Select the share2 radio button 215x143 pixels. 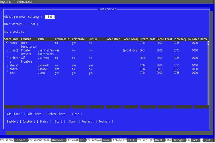point(6,69)
